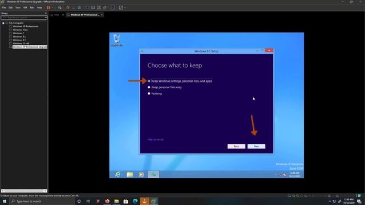Close the Windows XP Professional tab

click(x=102, y=15)
